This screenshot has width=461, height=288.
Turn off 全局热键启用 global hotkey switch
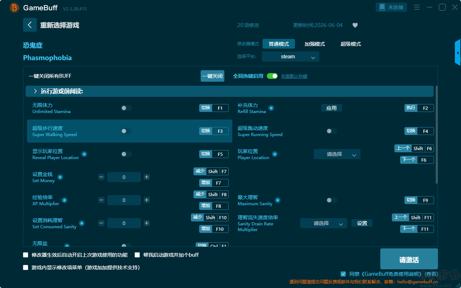272,76
